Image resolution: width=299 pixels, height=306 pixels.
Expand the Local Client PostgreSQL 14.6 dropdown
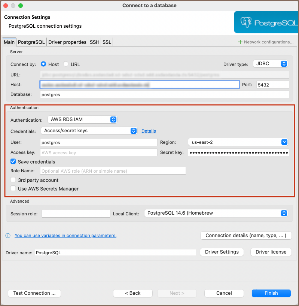point(215,213)
